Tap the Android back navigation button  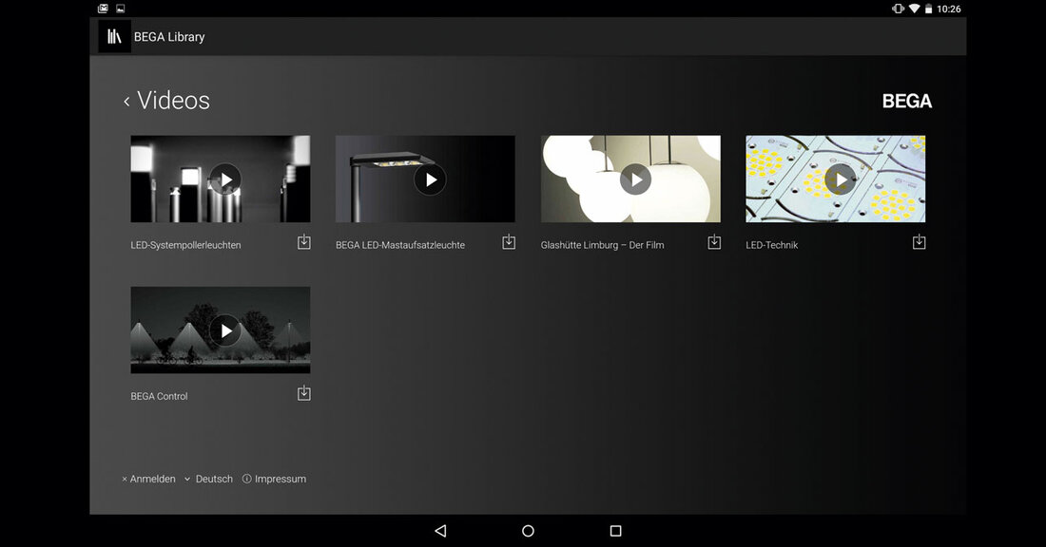click(x=440, y=531)
